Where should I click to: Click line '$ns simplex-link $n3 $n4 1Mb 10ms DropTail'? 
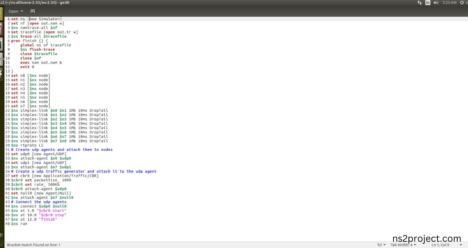tap(59, 124)
